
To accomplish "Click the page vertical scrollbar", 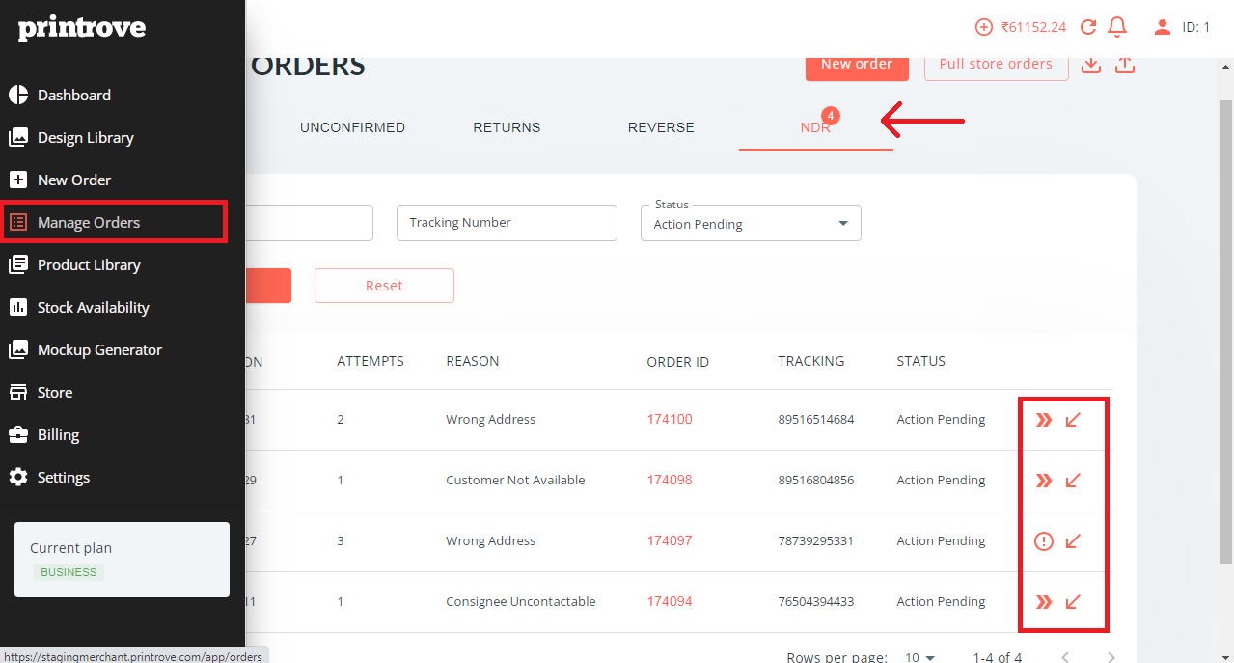I will [1225, 333].
